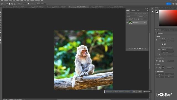Toggle the Anti-alias checkbox
This screenshot has height=100, width=177.
click(28, 4)
